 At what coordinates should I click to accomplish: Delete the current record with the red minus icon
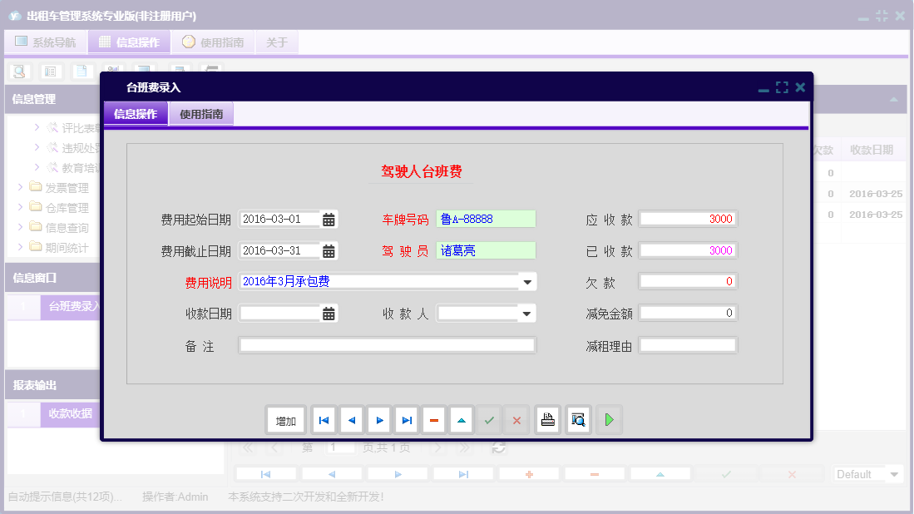coord(433,420)
